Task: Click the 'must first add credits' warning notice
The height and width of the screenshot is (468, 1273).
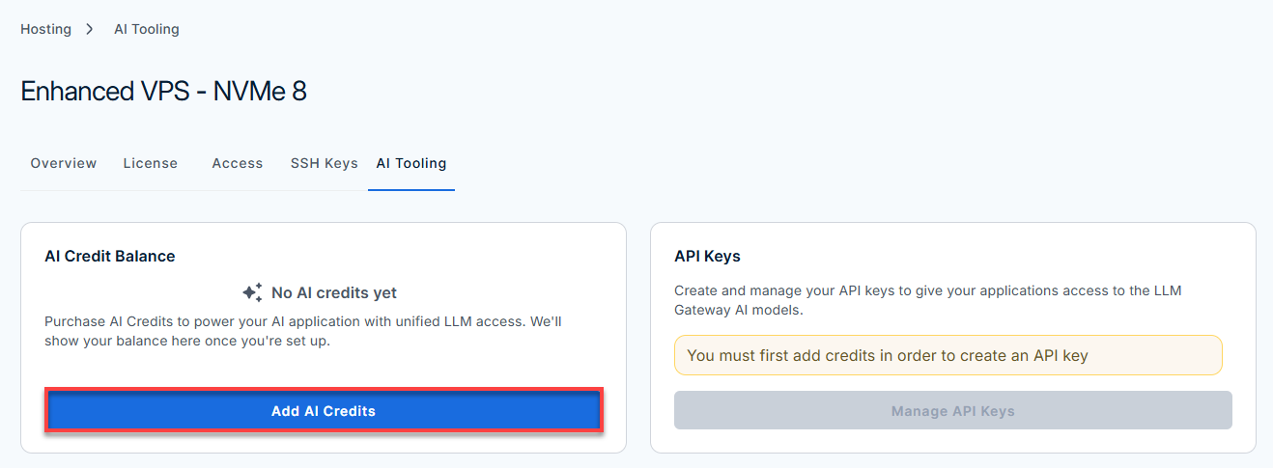Action: tap(948, 355)
